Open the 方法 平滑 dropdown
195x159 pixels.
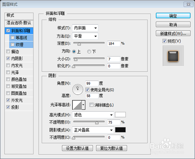[x=85, y=36]
